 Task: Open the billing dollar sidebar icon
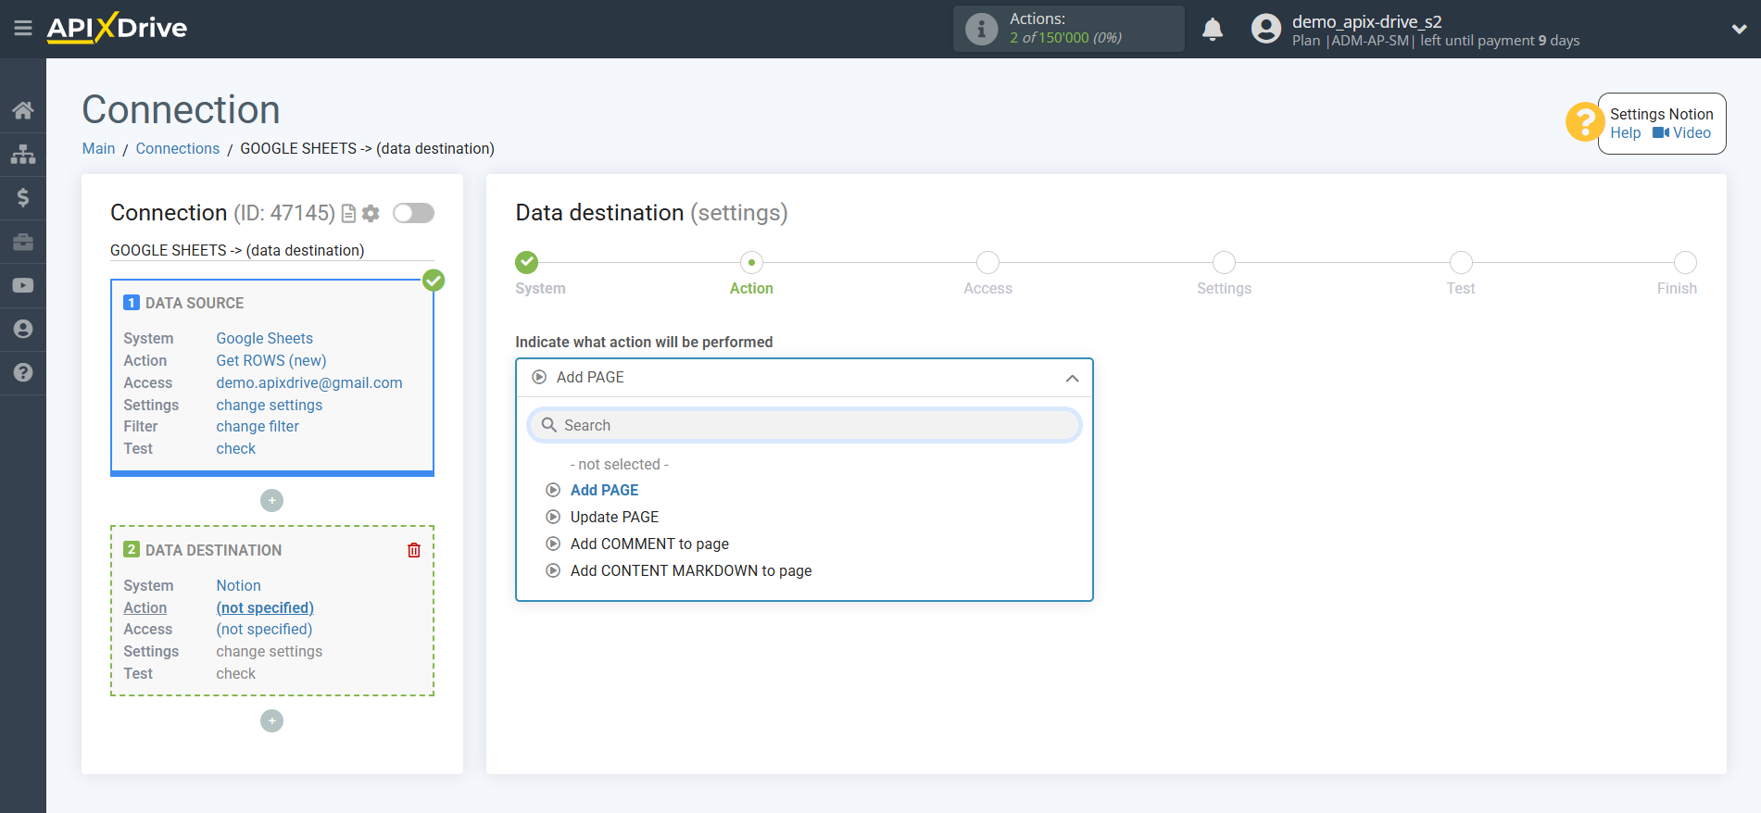tap(23, 197)
